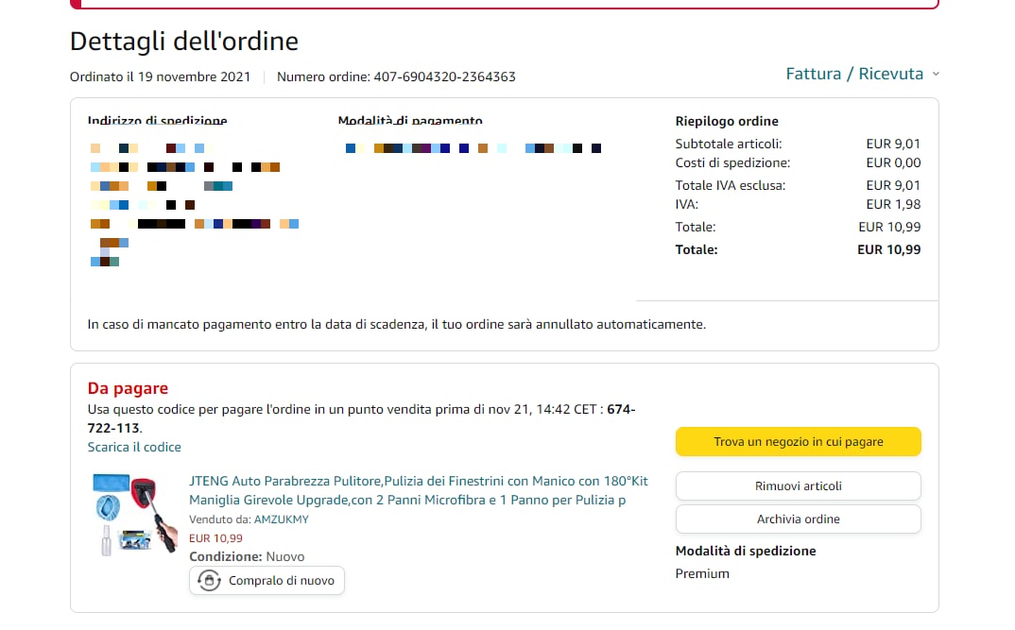1015x630 pixels.
Task: Click the bold Totale amount EUR 10,99
Action: (888, 249)
